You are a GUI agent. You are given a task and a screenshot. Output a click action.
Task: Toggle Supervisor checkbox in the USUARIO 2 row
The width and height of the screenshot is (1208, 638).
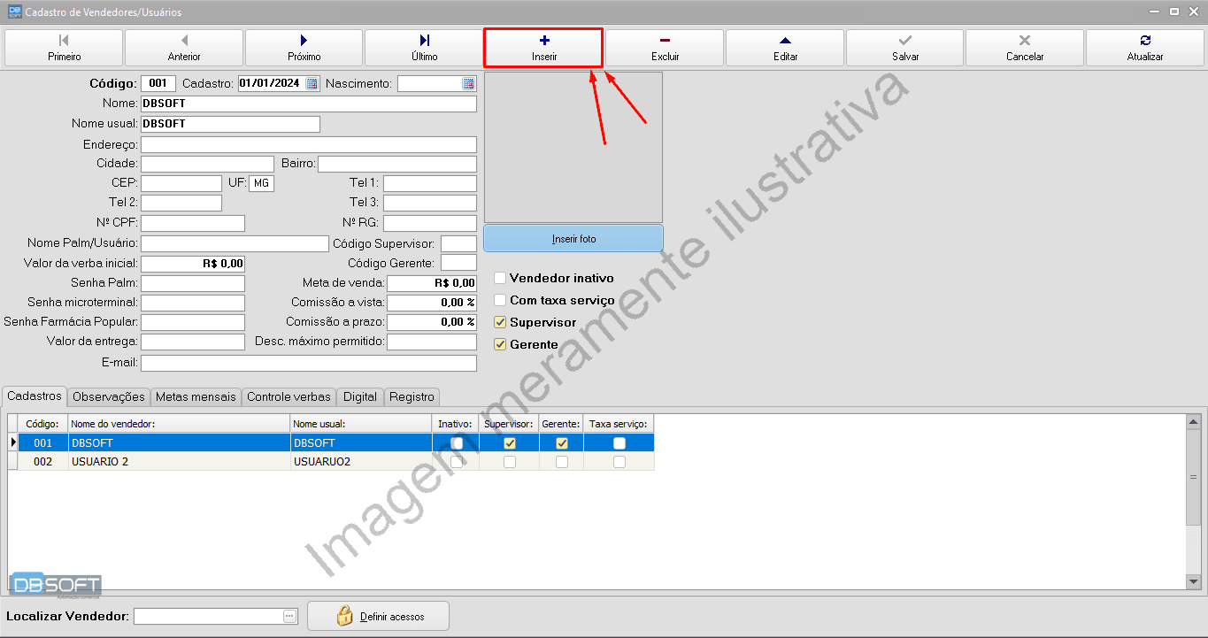click(x=510, y=462)
